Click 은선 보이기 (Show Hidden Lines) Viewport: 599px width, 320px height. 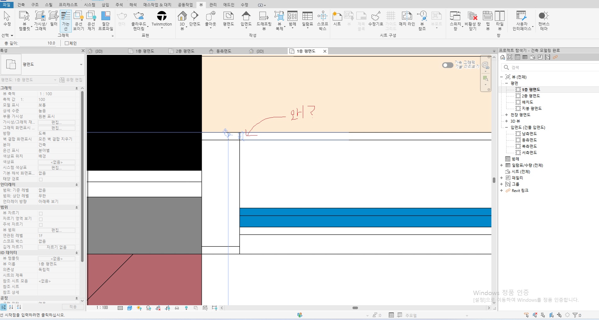(x=78, y=20)
